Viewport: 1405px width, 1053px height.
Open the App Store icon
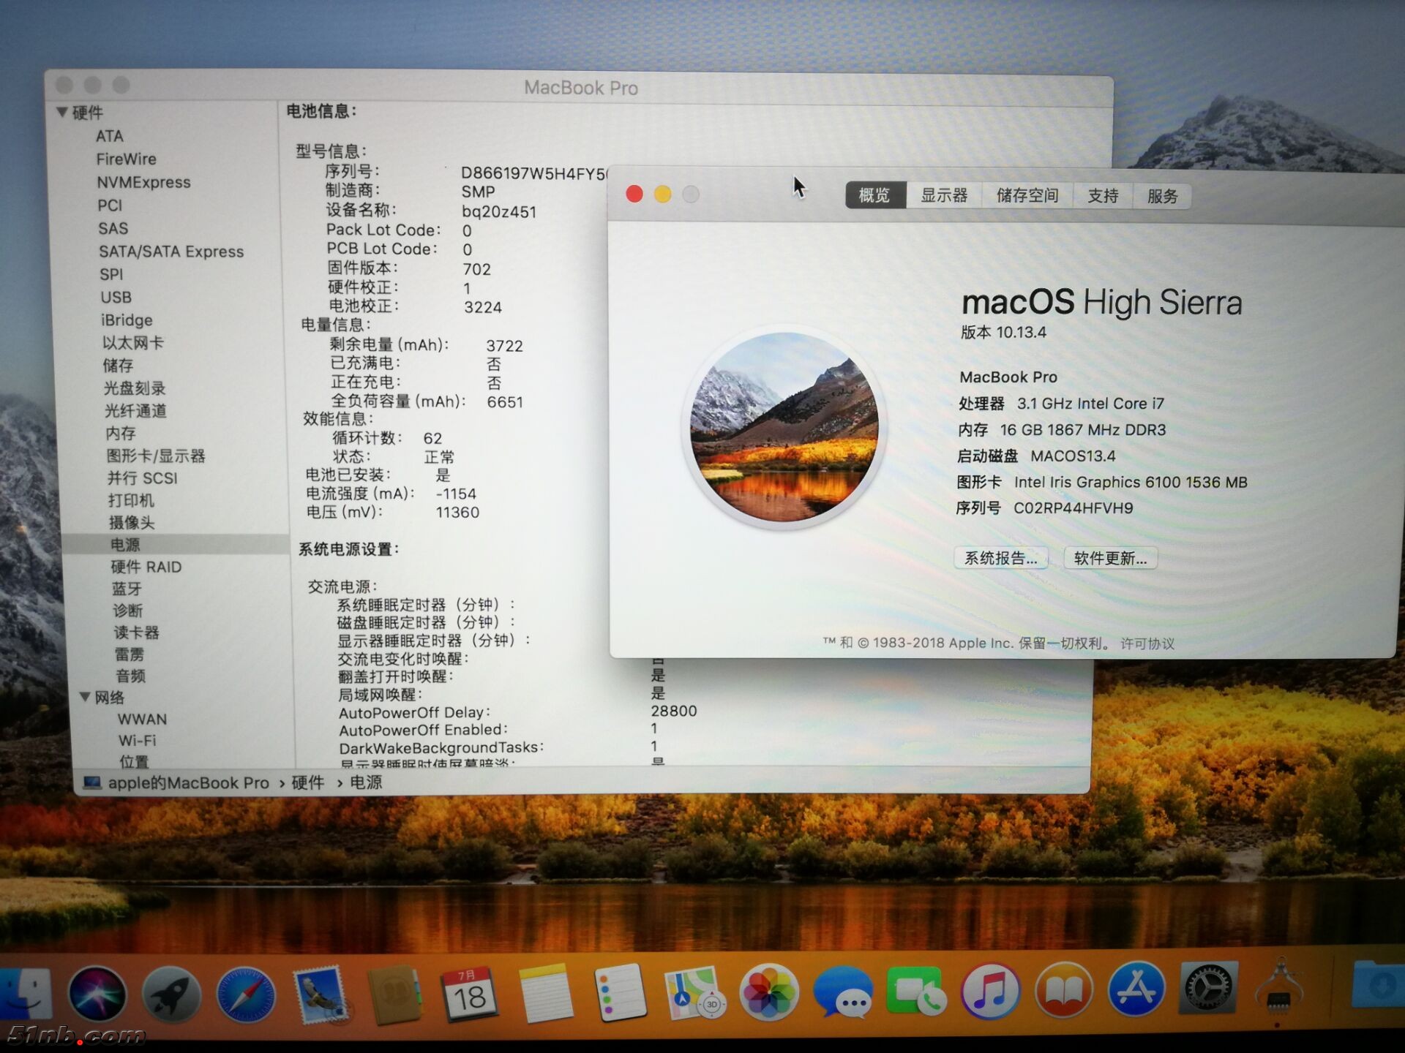(1136, 990)
